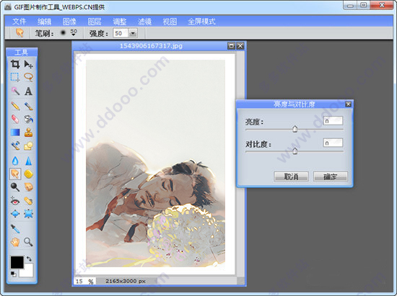Expand the 强度 strength dropdown arrow
This screenshot has height=296, width=397.
coord(133,33)
